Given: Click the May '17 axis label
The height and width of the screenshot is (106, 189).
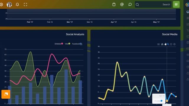Looking at the screenshot, I should point(156,22).
